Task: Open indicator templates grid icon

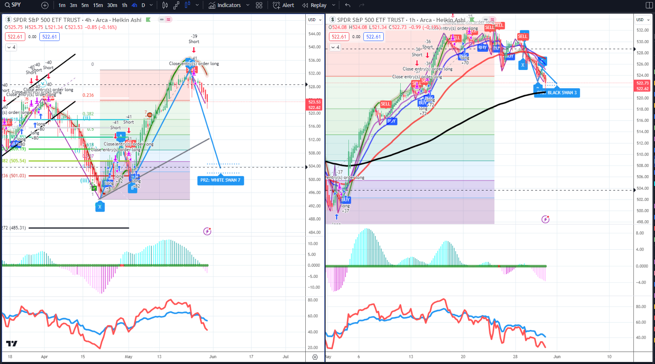Action: [259, 5]
